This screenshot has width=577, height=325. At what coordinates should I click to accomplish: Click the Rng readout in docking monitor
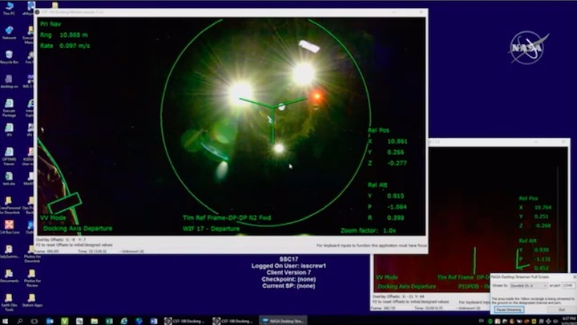coord(64,35)
